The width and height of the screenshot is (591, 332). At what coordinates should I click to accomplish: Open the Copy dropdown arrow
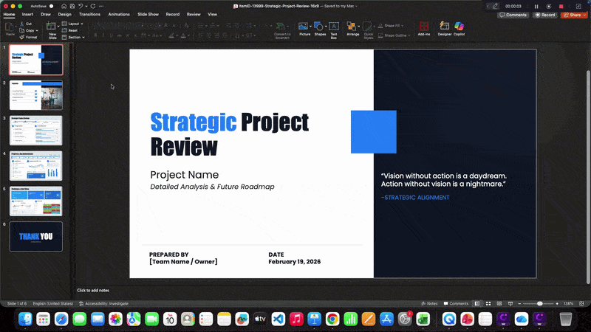pos(37,30)
